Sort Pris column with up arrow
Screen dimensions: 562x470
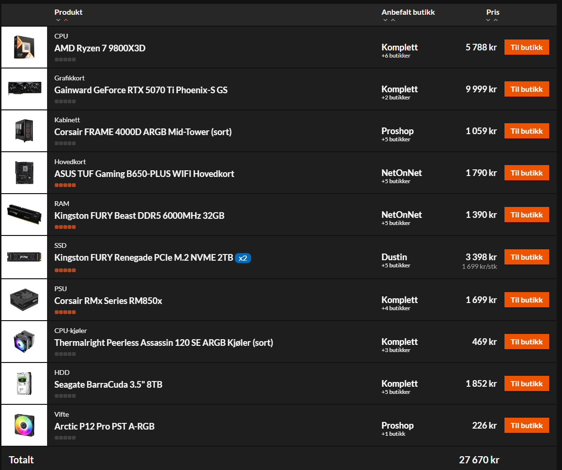click(x=496, y=20)
